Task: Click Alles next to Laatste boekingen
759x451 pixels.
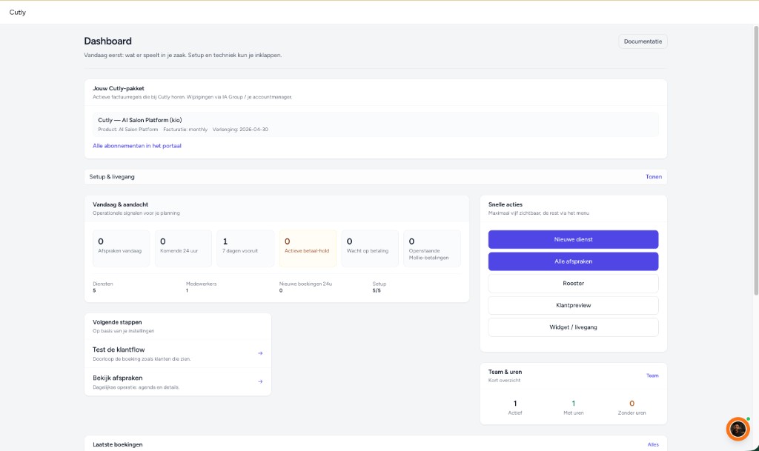Action: [x=653, y=444]
